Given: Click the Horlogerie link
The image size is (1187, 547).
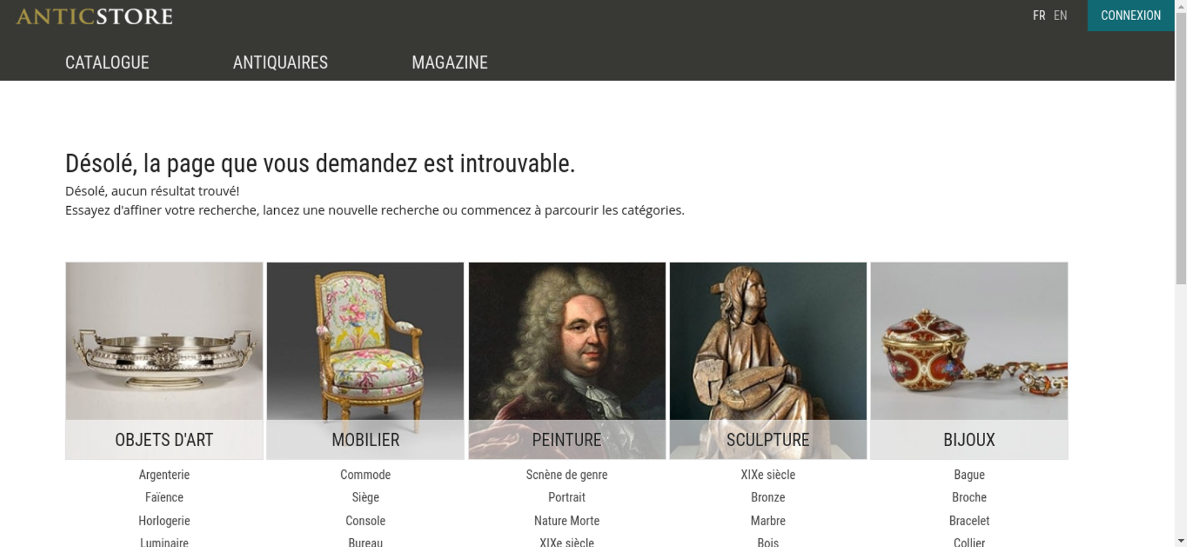Looking at the screenshot, I should [x=164, y=521].
